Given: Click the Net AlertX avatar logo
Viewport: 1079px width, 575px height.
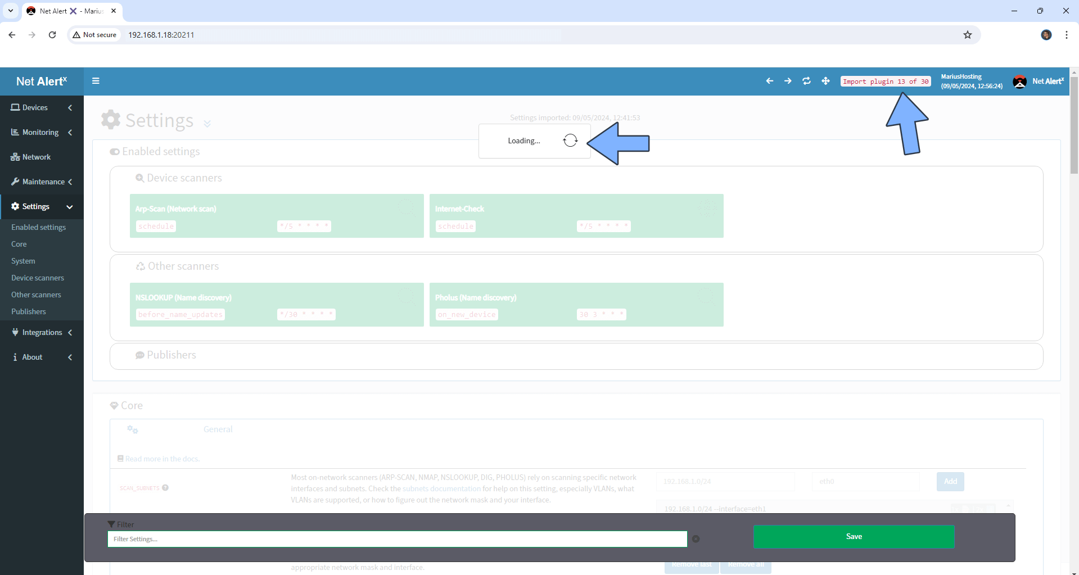Looking at the screenshot, I should [1020, 82].
